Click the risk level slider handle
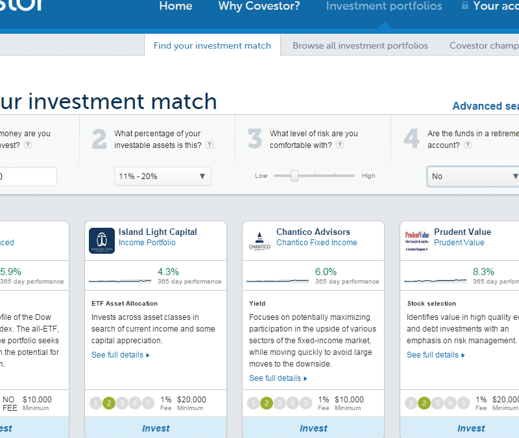This screenshot has height=438, width=519. [x=295, y=176]
